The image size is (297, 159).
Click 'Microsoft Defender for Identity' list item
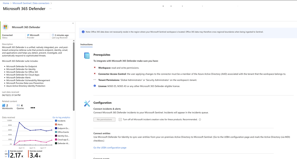[21, 69]
